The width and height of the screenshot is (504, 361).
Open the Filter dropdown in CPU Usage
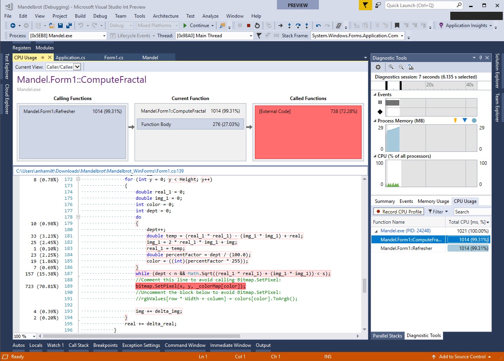pos(438,211)
